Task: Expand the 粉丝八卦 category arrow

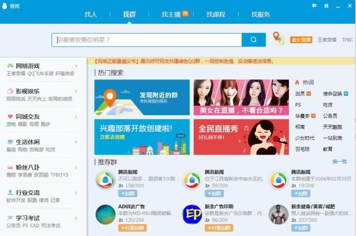Action: coord(76,168)
